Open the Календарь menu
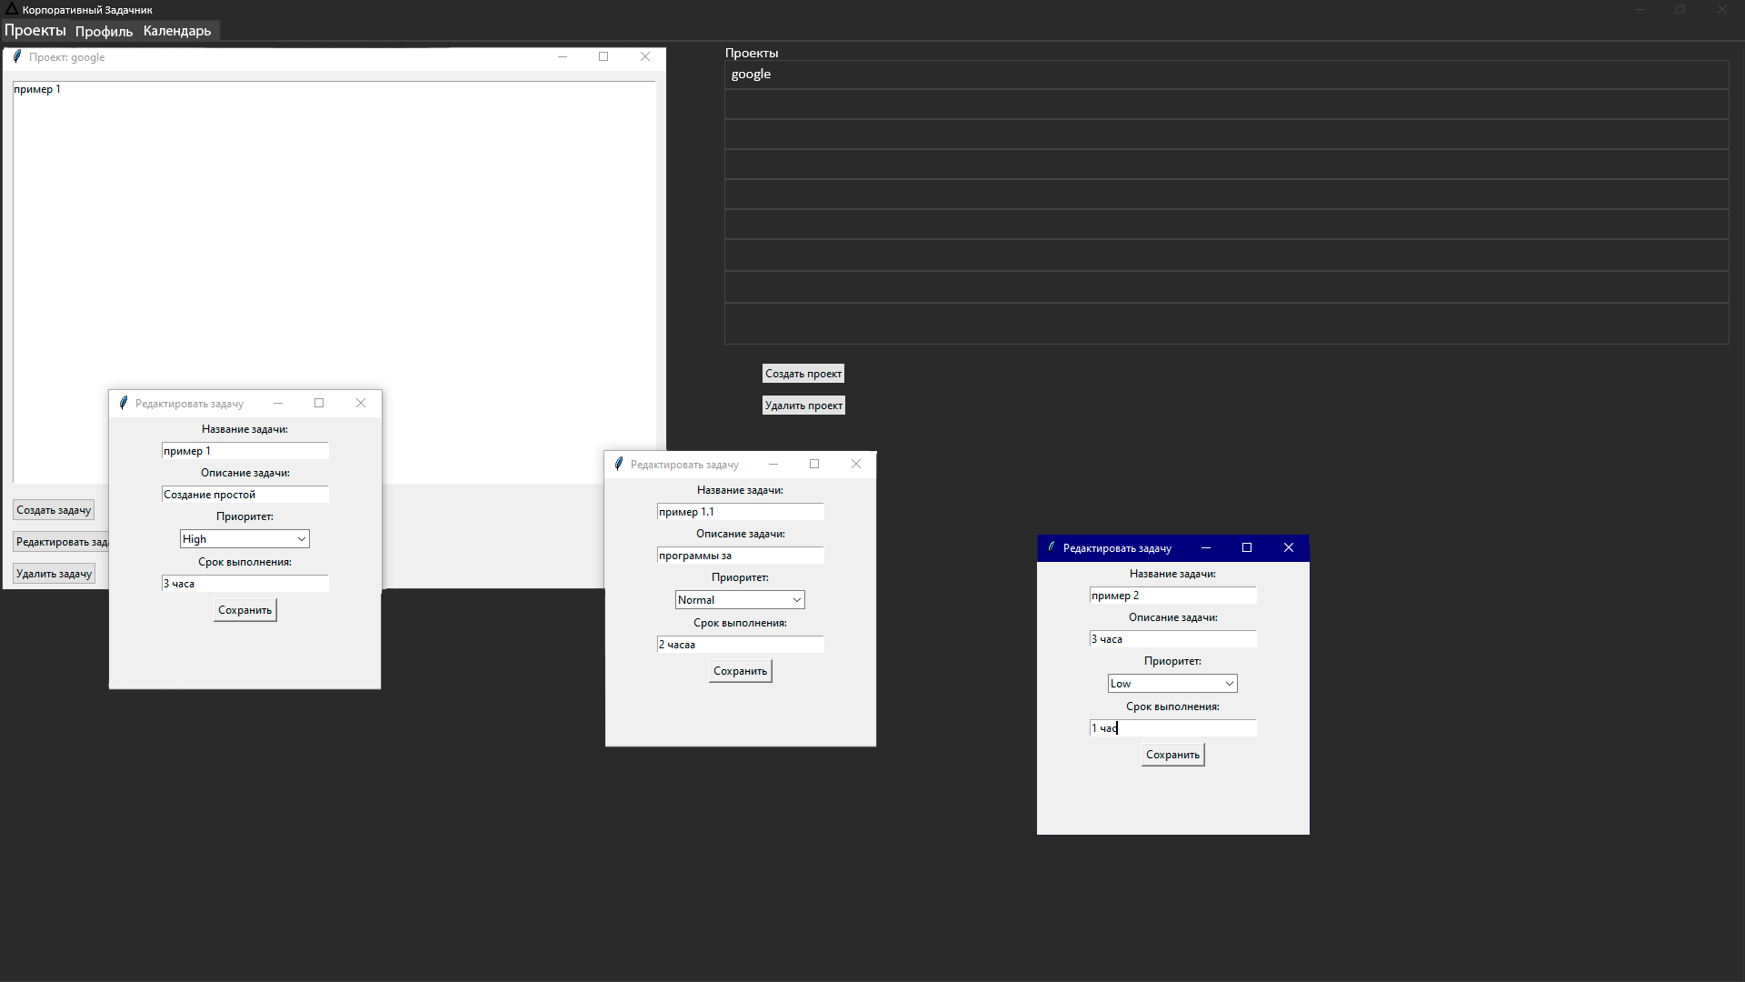Screen dimensions: 1745x982 pos(177,31)
